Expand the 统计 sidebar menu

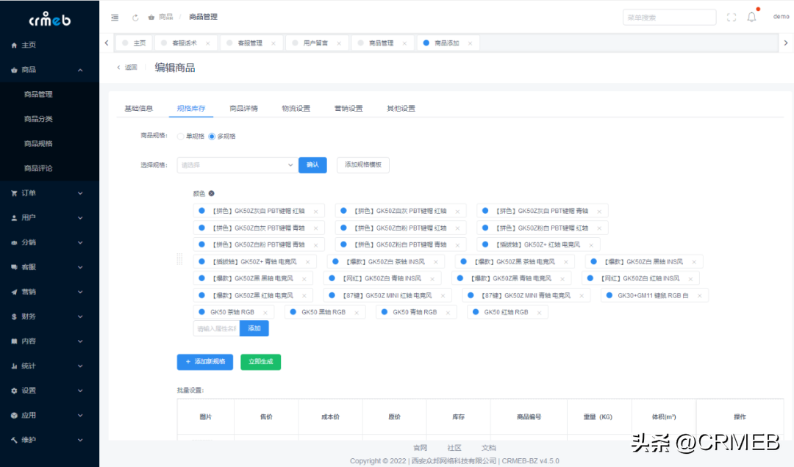[x=49, y=366]
